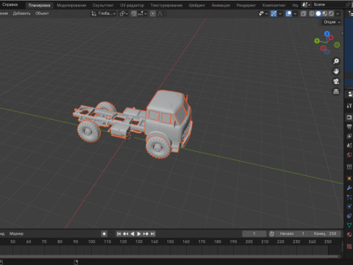Open the Texture properties tab

click(349, 247)
